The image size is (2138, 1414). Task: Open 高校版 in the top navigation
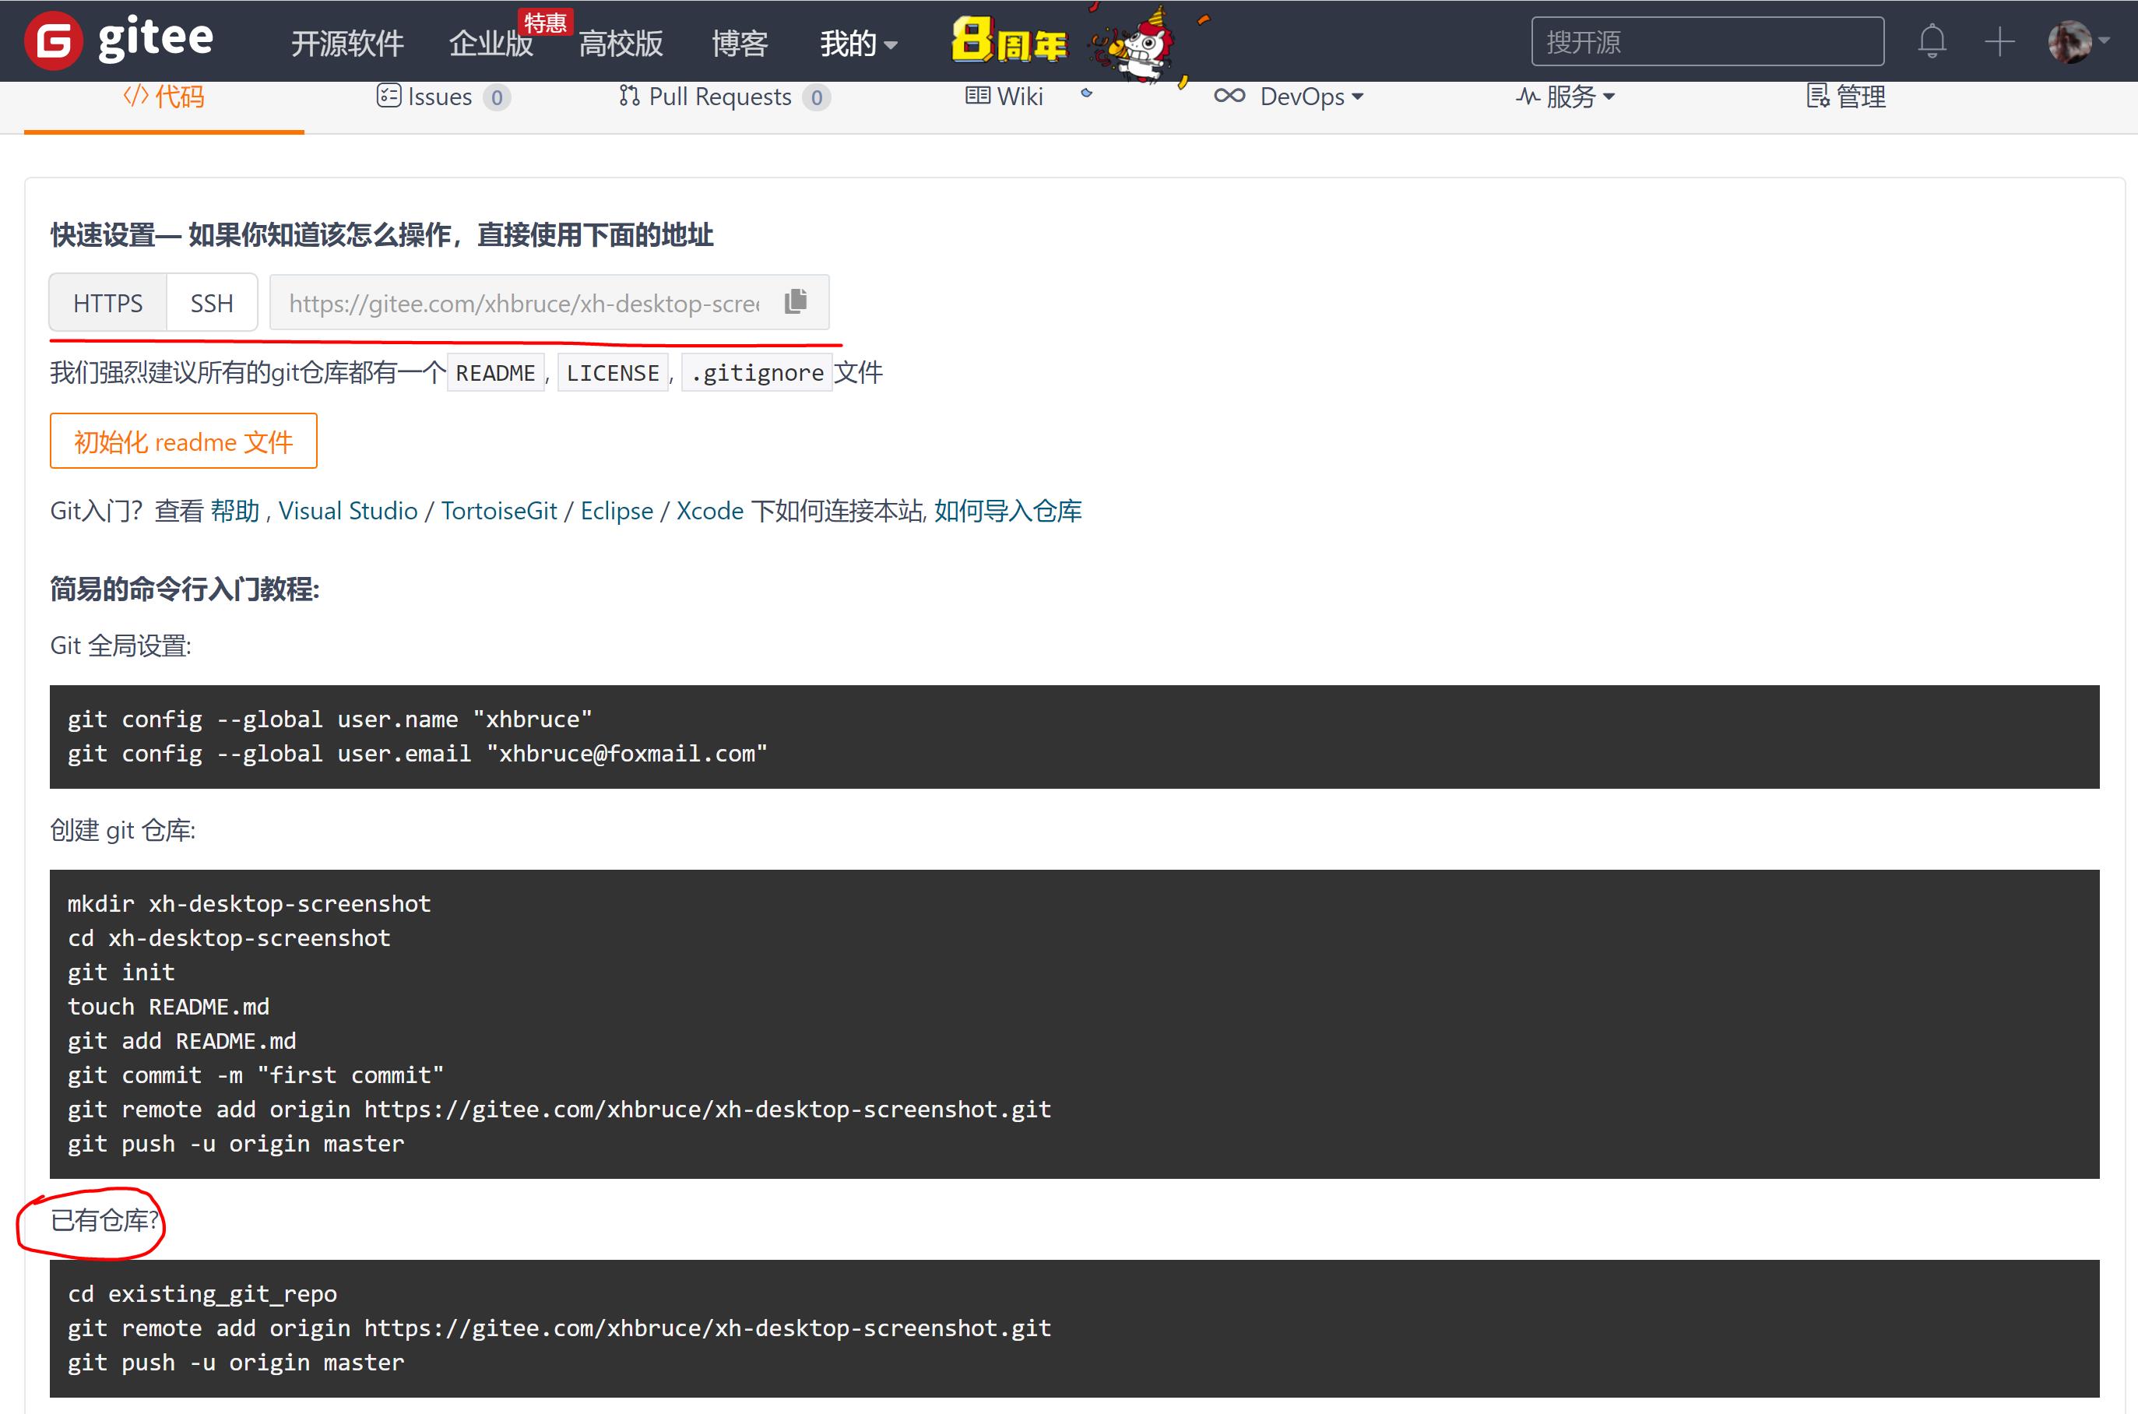coord(621,44)
